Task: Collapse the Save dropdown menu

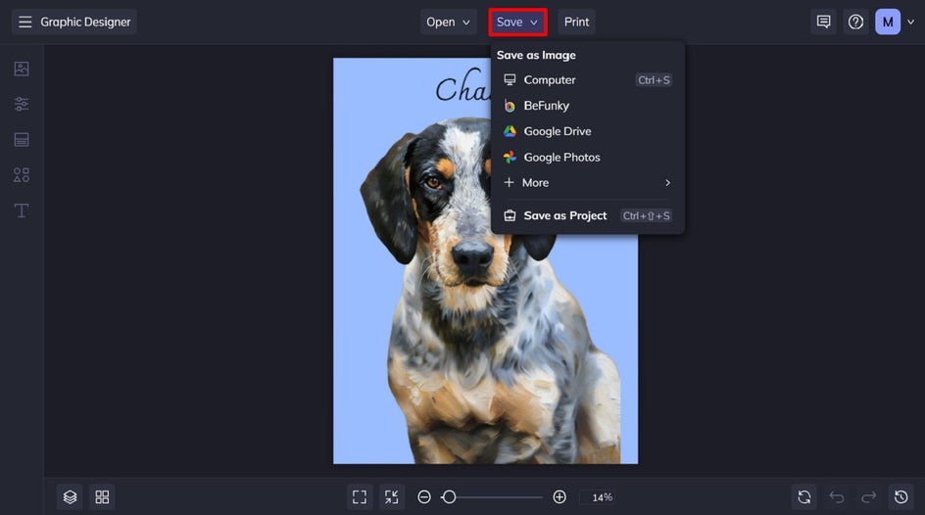Action: (x=517, y=22)
